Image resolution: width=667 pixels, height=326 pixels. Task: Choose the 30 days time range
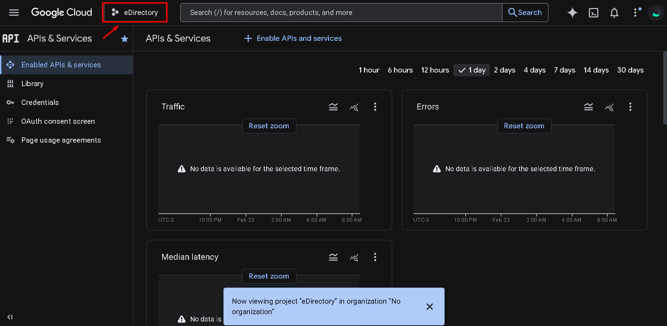coord(630,70)
